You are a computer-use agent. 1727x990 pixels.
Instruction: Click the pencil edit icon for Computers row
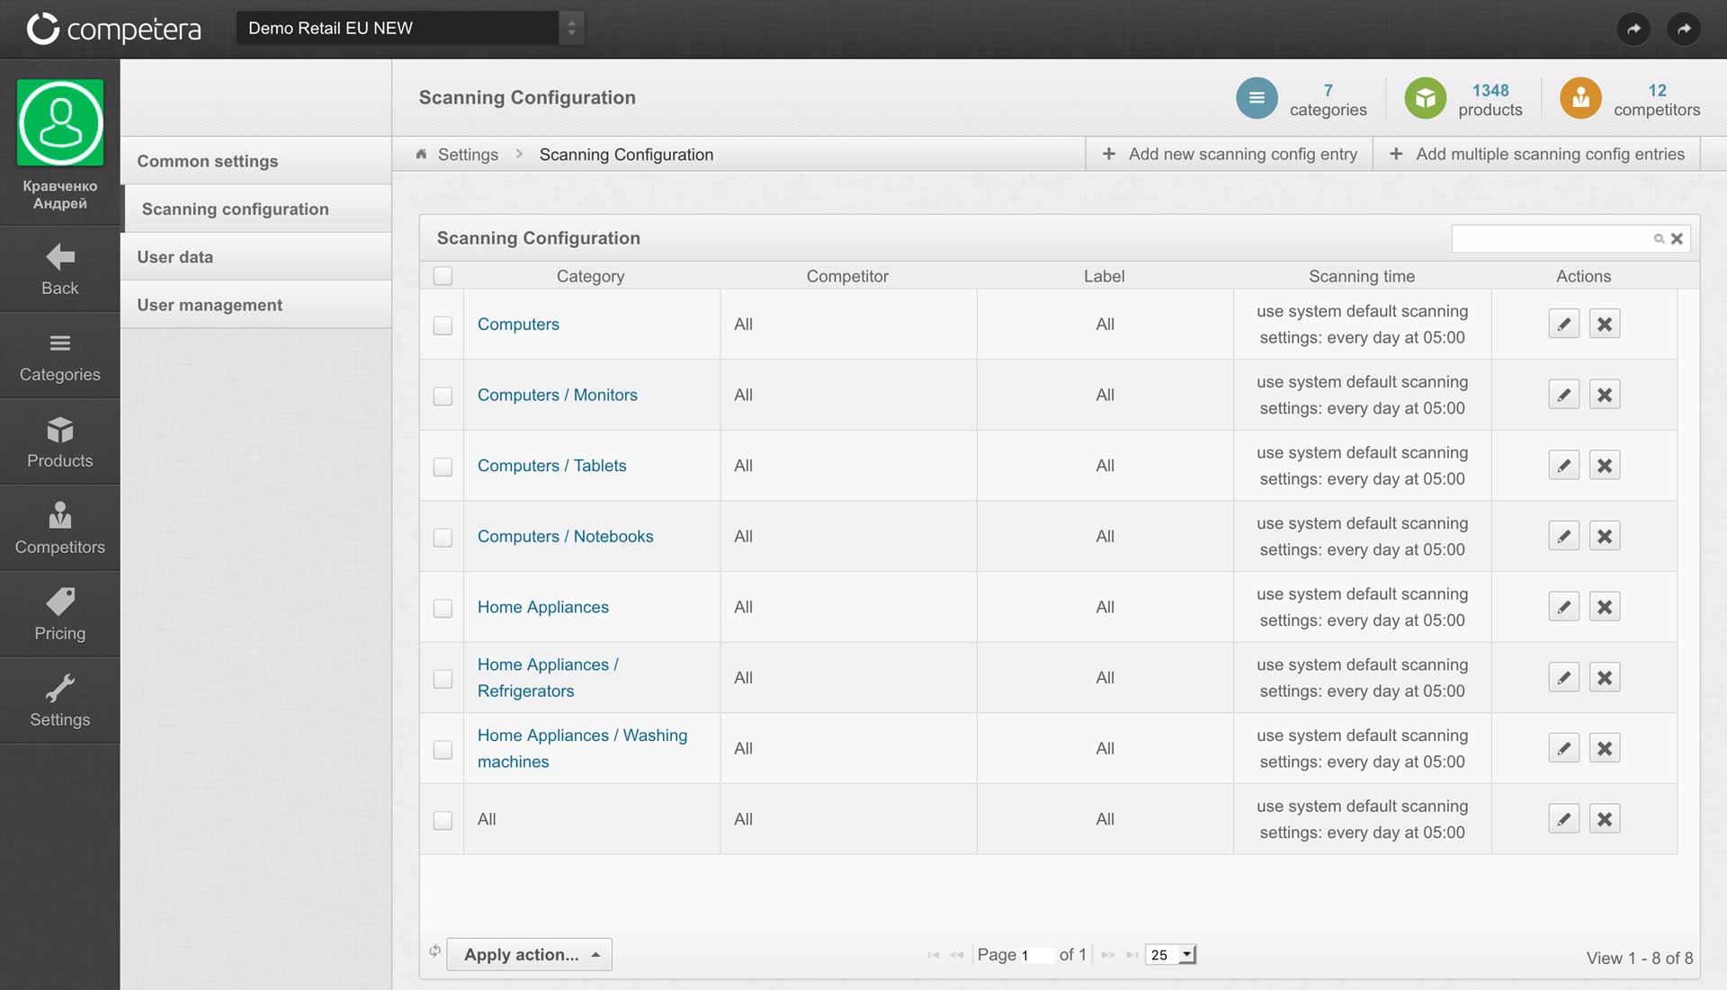[1563, 324]
